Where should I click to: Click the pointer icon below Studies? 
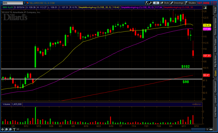coord(205,7)
